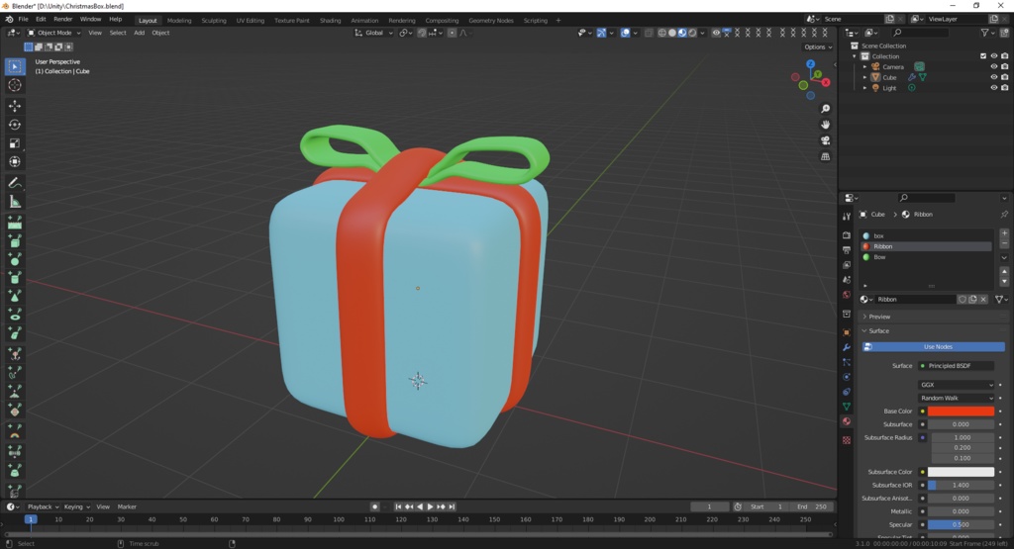Switch to Geometry Nodes workspace tab
Viewport: 1014px width, 549px height.
coord(491,21)
